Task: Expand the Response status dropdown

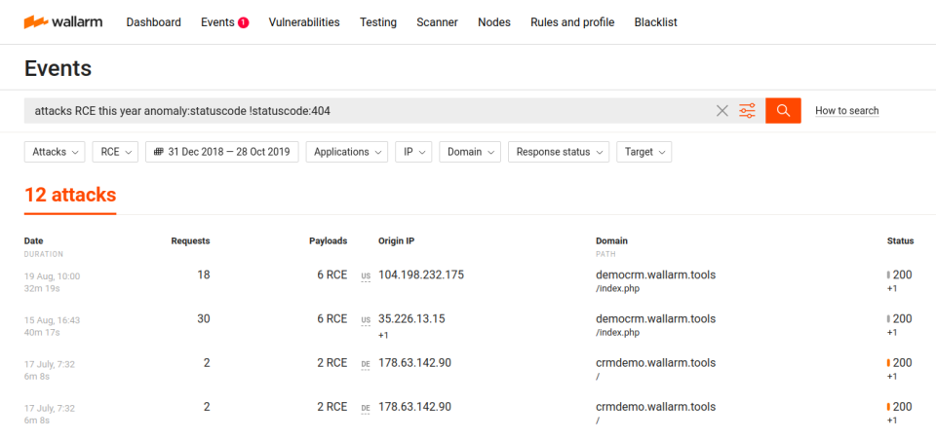Action: pyautogui.click(x=559, y=152)
